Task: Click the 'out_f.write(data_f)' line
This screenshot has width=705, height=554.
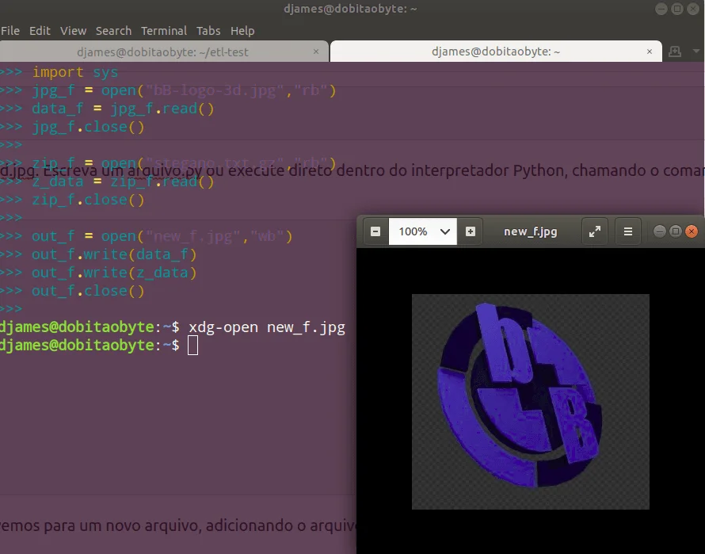Action: [x=114, y=254]
